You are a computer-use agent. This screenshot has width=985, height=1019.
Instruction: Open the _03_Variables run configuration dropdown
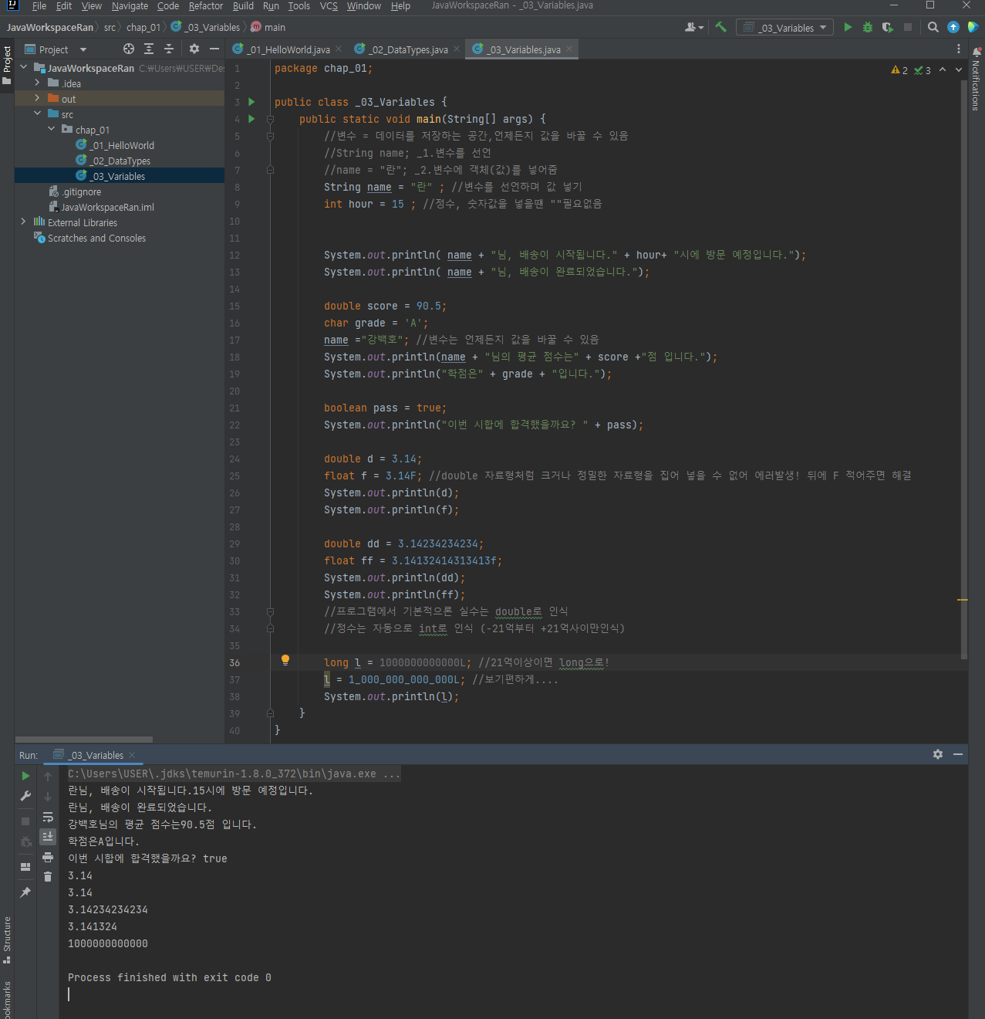pyautogui.click(x=784, y=28)
